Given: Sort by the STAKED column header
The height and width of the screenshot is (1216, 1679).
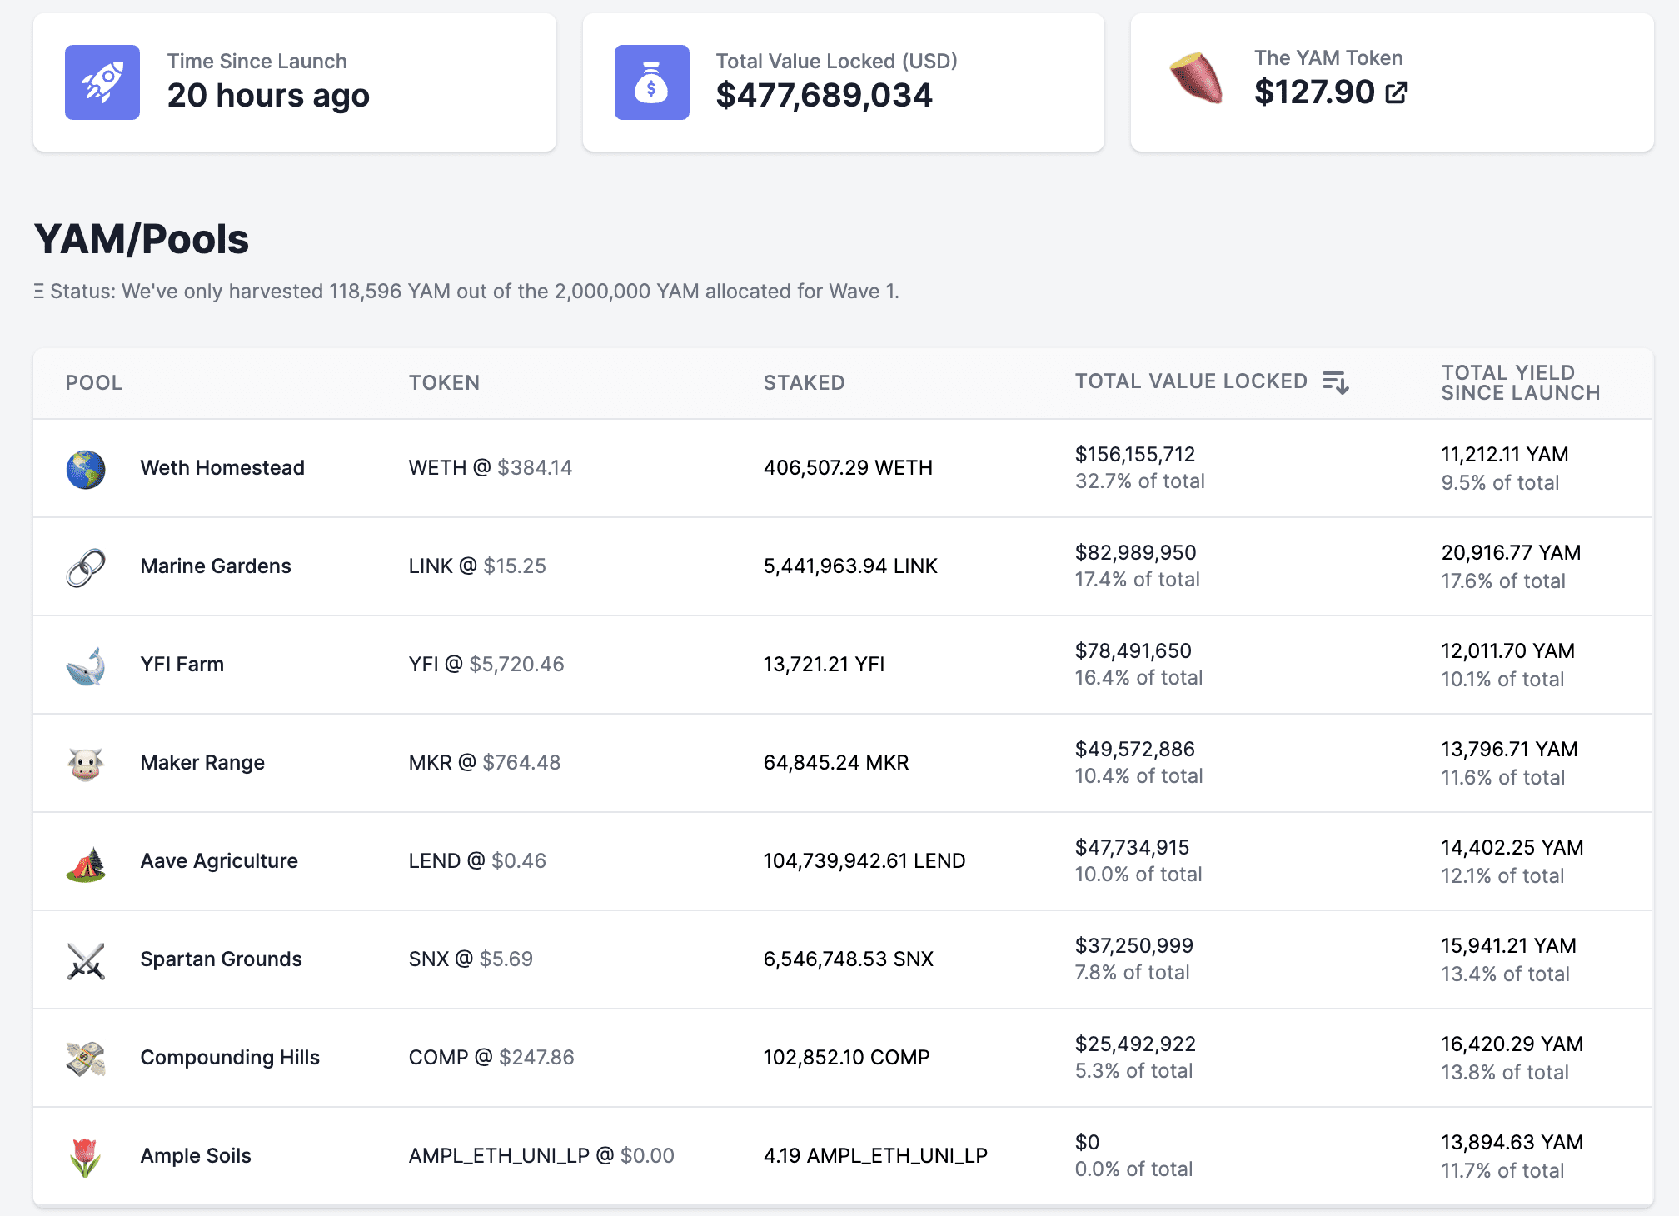Looking at the screenshot, I should [805, 383].
